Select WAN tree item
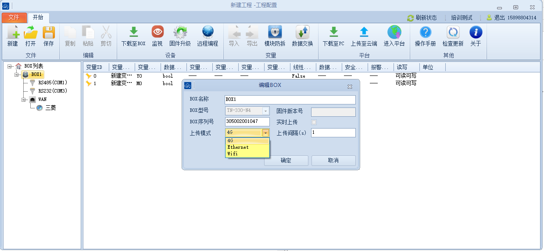This screenshot has width=544, height=251. pos(42,99)
